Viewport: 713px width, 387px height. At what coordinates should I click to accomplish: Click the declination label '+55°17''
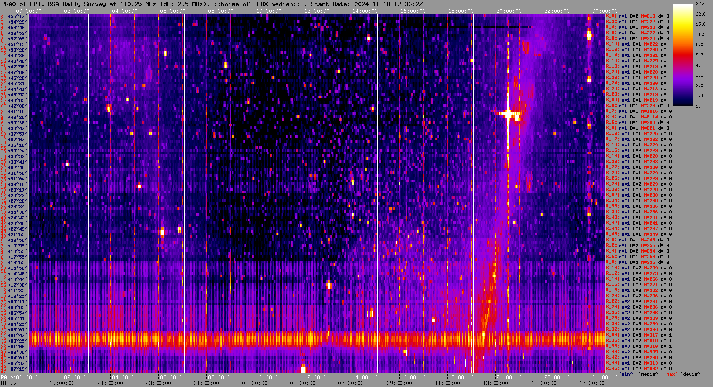(x=17, y=16)
